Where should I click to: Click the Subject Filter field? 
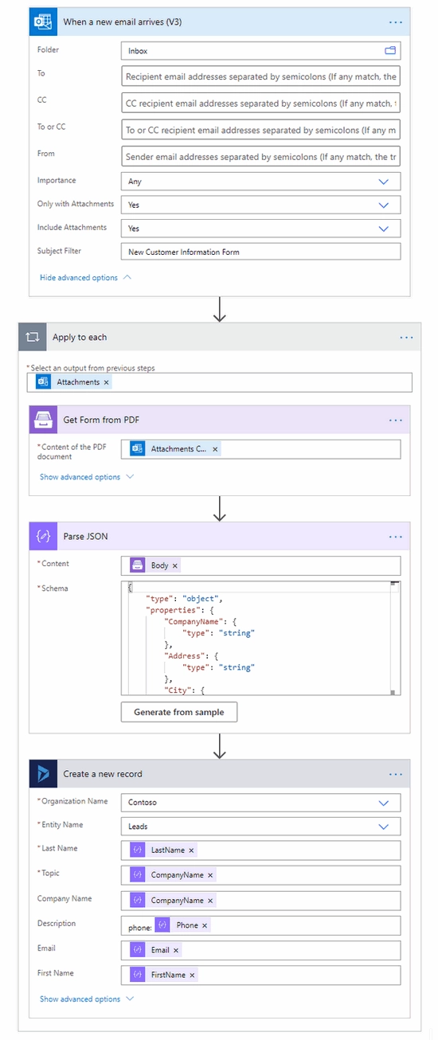tap(261, 252)
